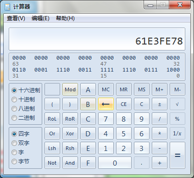Screen dimensions: 194x178
Task: Click the Rsh right shift button
Action: click(x=70, y=148)
